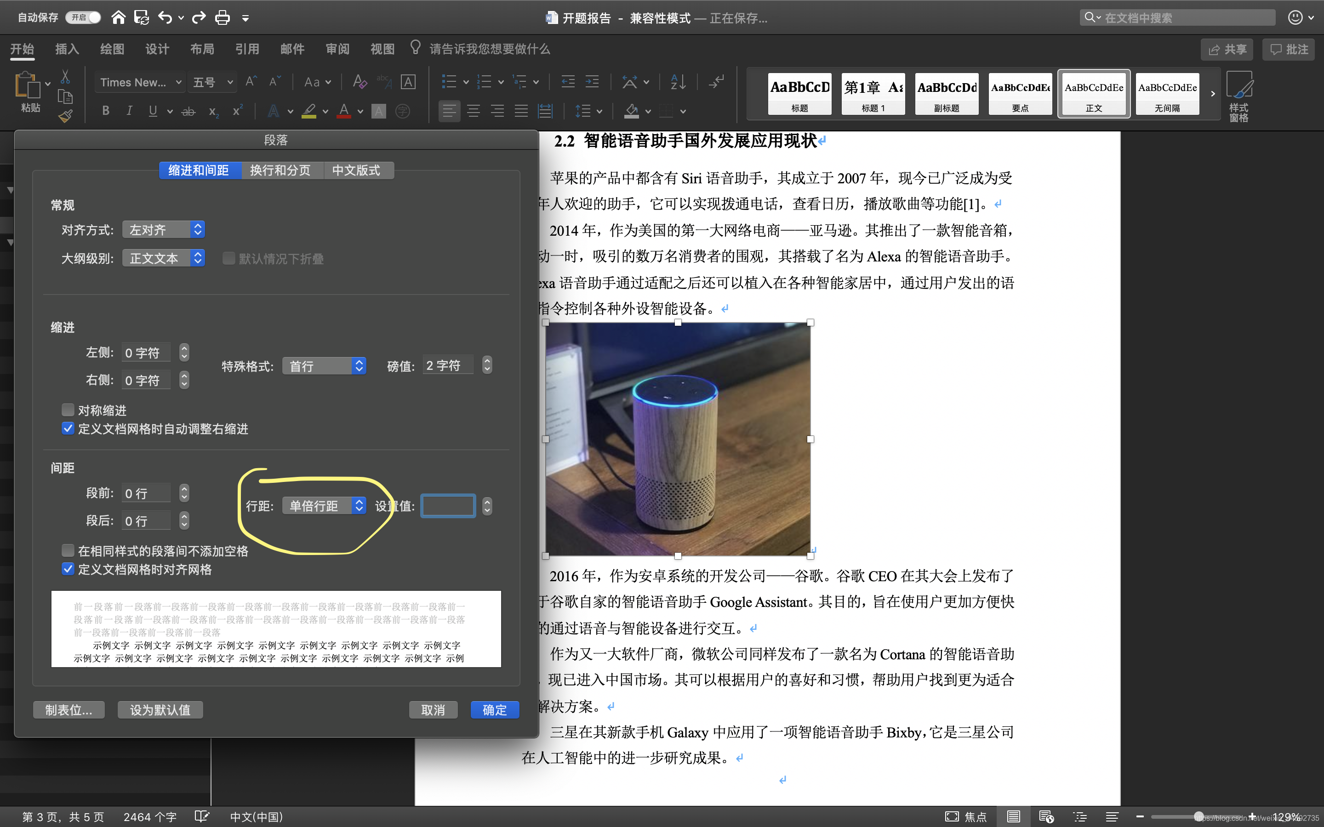Open the 布局 ribbon tab
The height and width of the screenshot is (827, 1324).
(202, 49)
